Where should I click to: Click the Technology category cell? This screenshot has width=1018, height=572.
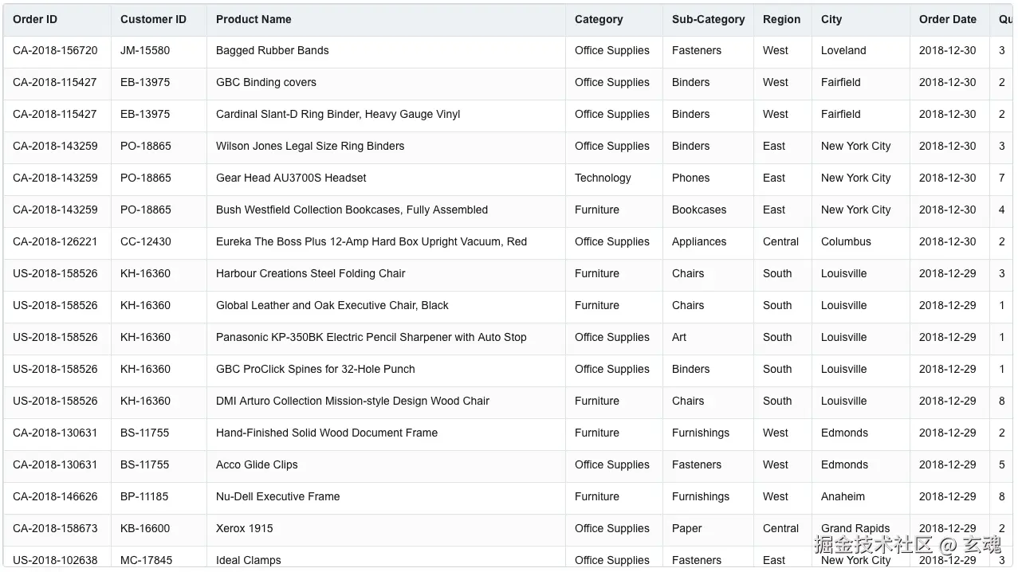click(x=603, y=178)
